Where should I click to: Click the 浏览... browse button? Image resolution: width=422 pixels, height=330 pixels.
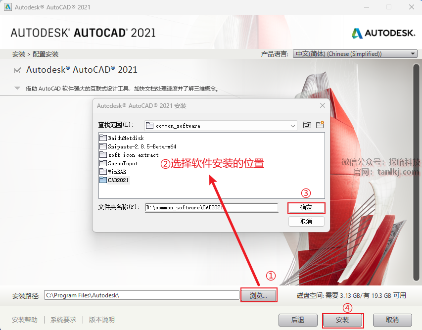[x=258, y=295]
